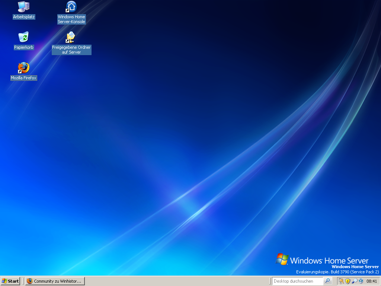The width and height of the screenshot is (381, 286).
Task: Click the grip handle next to Start
Action: coord(23,281)
